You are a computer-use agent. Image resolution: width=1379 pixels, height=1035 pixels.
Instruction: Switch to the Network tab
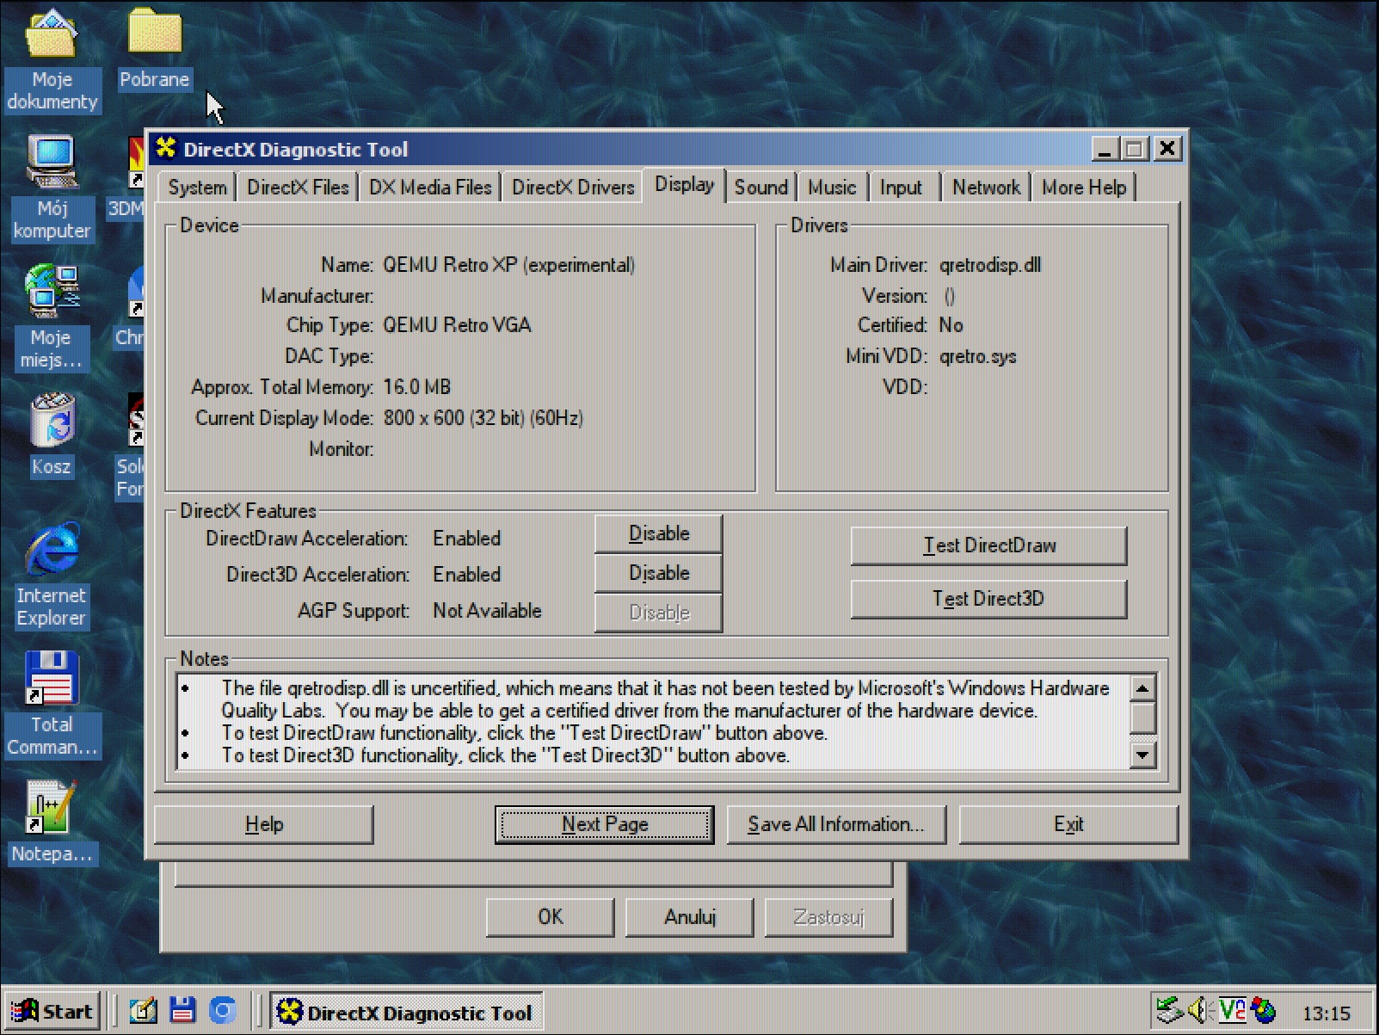coord(986,188)
